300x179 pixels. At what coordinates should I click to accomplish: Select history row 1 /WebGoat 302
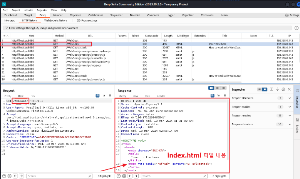click(150, 40)
